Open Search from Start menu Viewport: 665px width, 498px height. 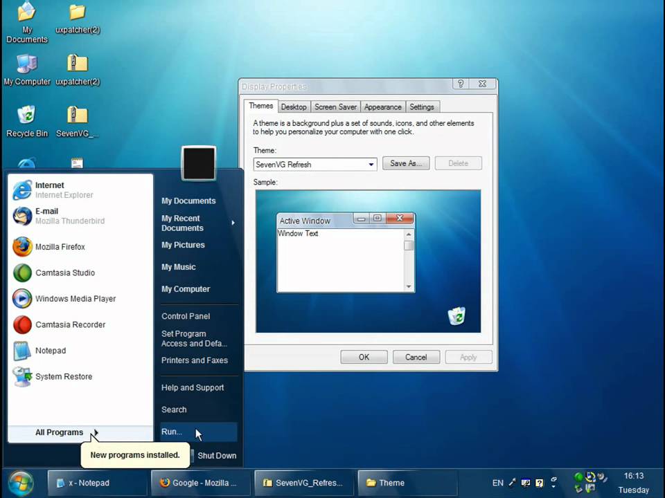[x=174, y=409]
